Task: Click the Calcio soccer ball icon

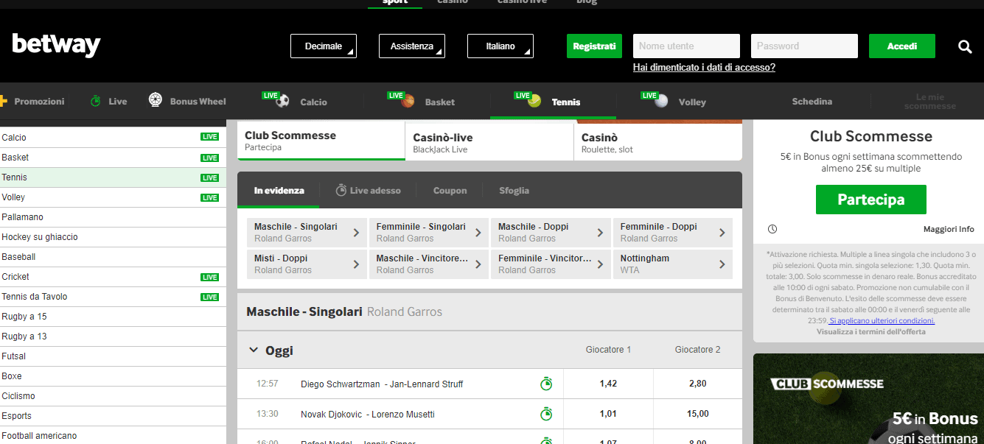Action: coord(282,102)
